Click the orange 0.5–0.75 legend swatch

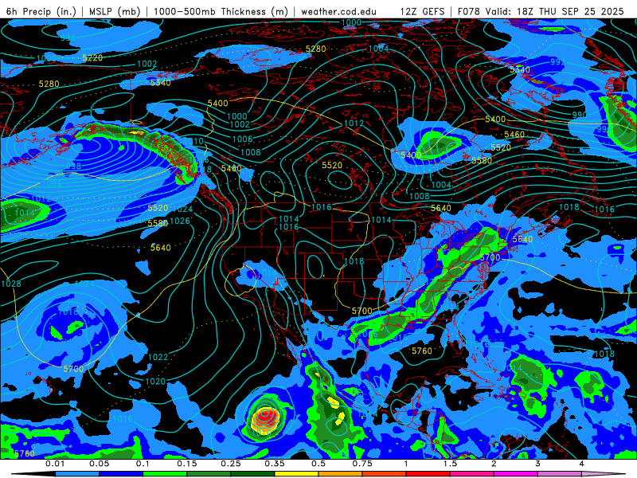[341, 474]
